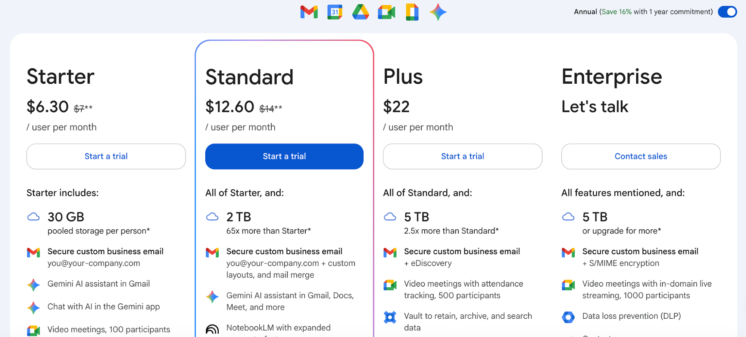The height and width of the screenshot is (337, 746).
Task: Disable the 1 year commitment toggle
Action: point(727,12)
